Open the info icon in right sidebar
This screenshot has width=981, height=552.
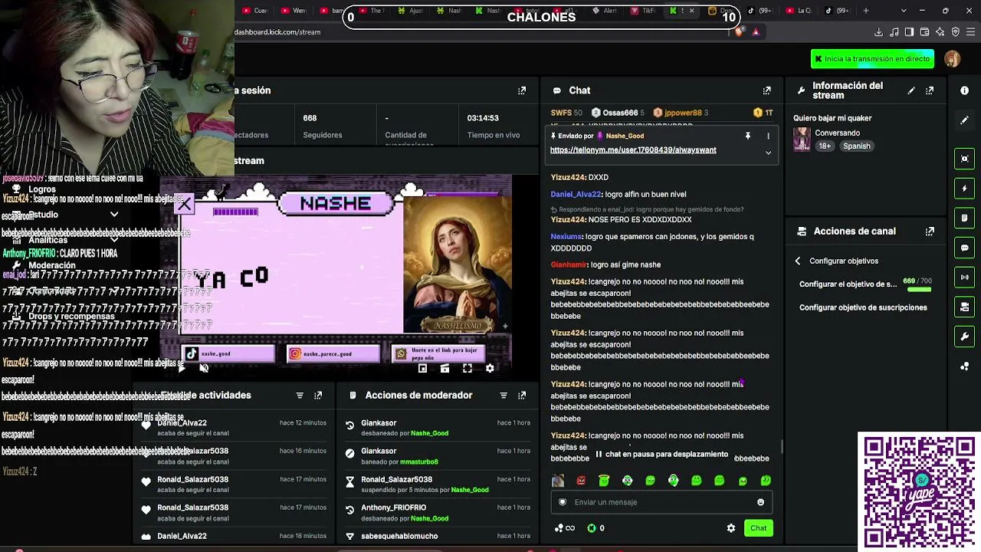click(x=965, y=90)
